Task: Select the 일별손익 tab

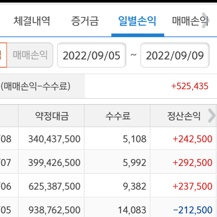Action: pyautogui.click(x=137, y=21)
